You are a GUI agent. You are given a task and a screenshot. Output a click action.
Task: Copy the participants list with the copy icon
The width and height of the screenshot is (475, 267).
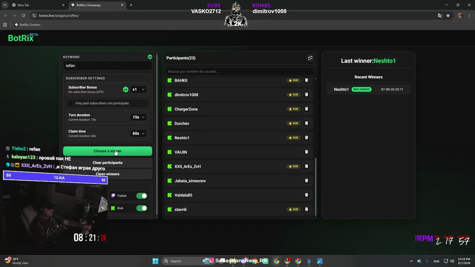coord(310,58)
